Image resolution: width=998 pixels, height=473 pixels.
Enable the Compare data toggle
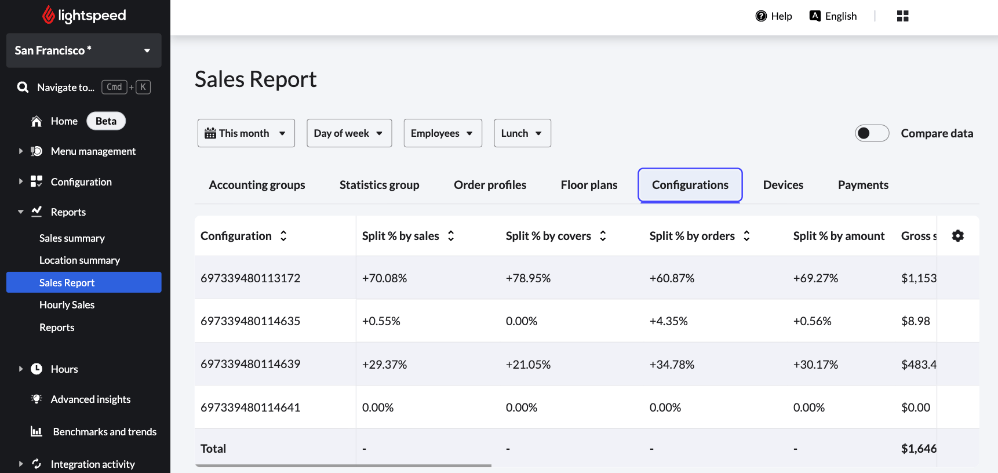click(x=872, y=133)
